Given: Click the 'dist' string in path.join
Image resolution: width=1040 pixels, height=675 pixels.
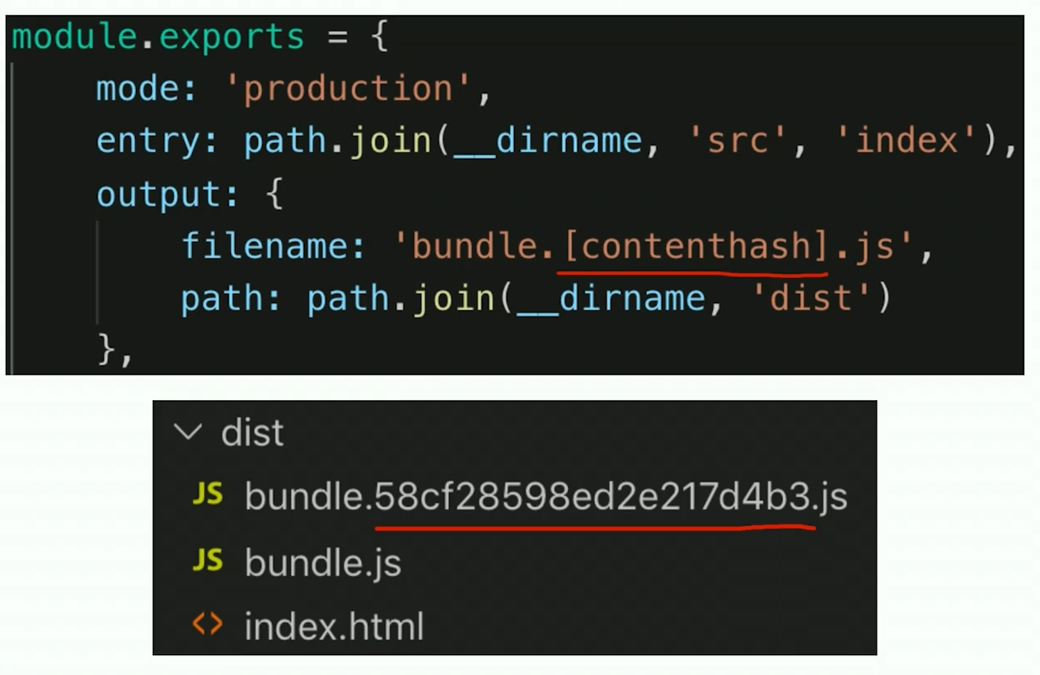Looking at the screenshot, I should [x=812, y=298].
